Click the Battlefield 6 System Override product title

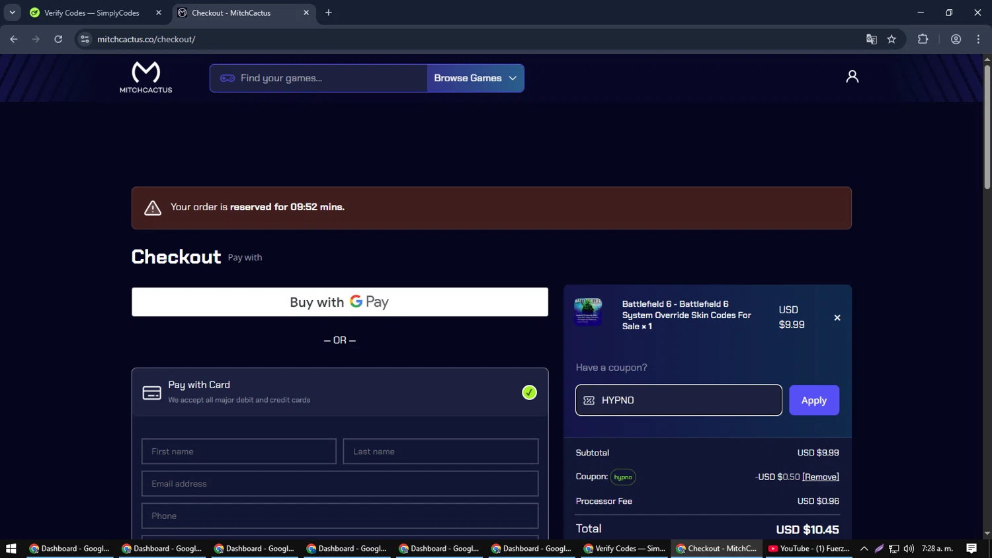tap(686, 315)
